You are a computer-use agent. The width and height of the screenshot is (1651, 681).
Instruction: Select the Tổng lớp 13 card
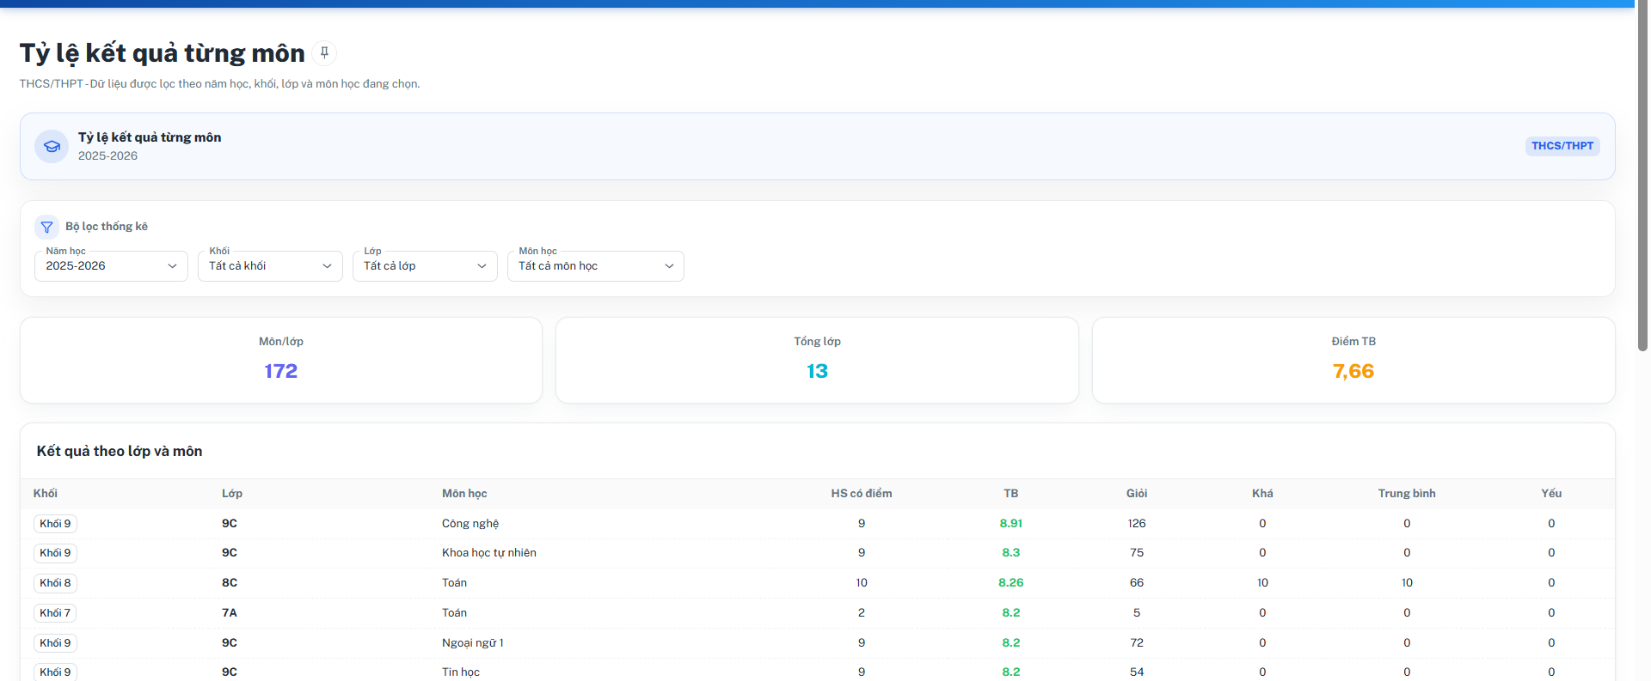[x=817, y=361]
